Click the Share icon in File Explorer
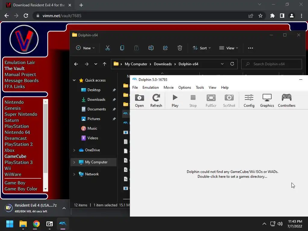This screenshot has height=231, width=308. (165, 48)
